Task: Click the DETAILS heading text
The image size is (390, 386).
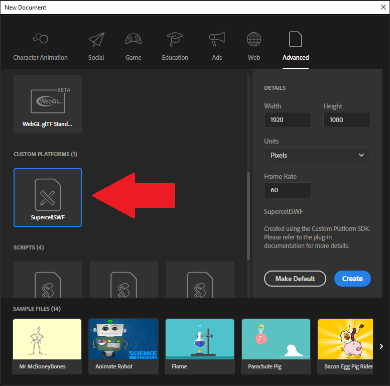Action: 275,88
